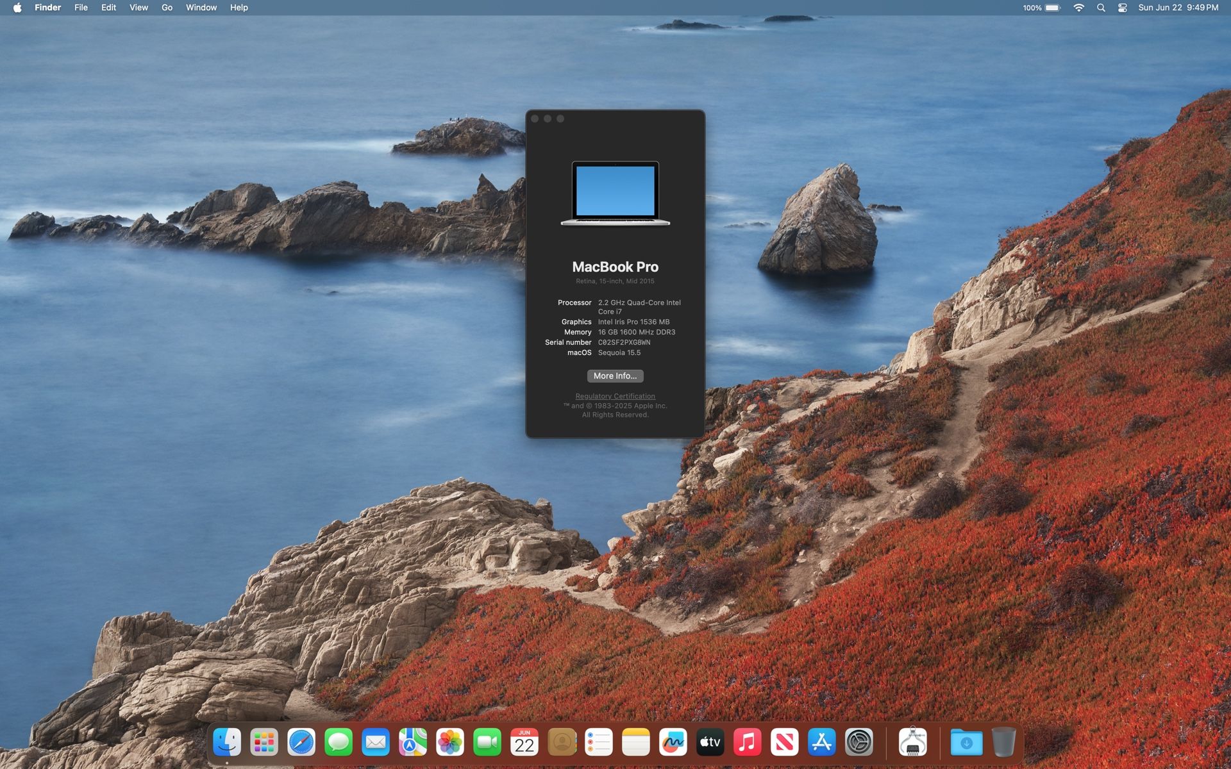Open Mail app in the Dock
This screenshot has height=769, width=1231.
tap(376, 742)
